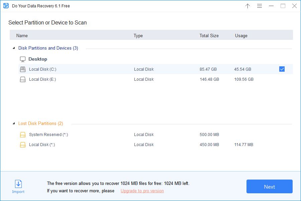Open the Upgrade to pro version link
The image size is (301, 201).
tap(142, 191)
